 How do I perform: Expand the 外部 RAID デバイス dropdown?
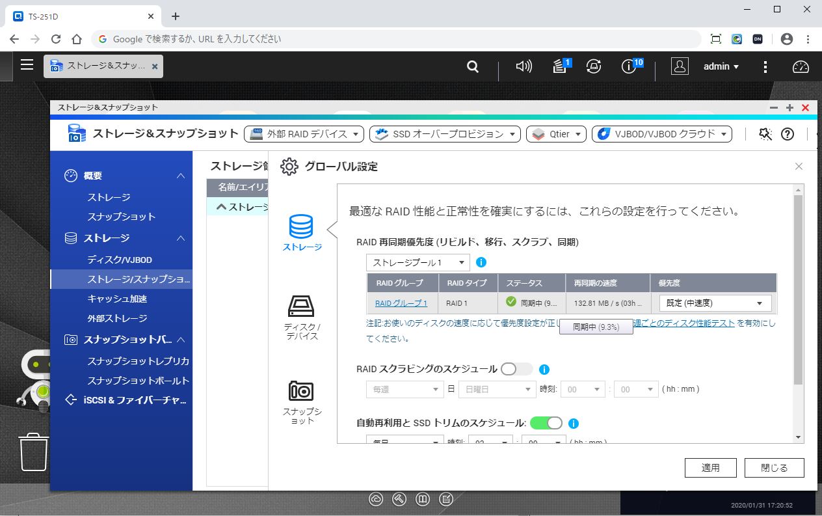point(304,134)
